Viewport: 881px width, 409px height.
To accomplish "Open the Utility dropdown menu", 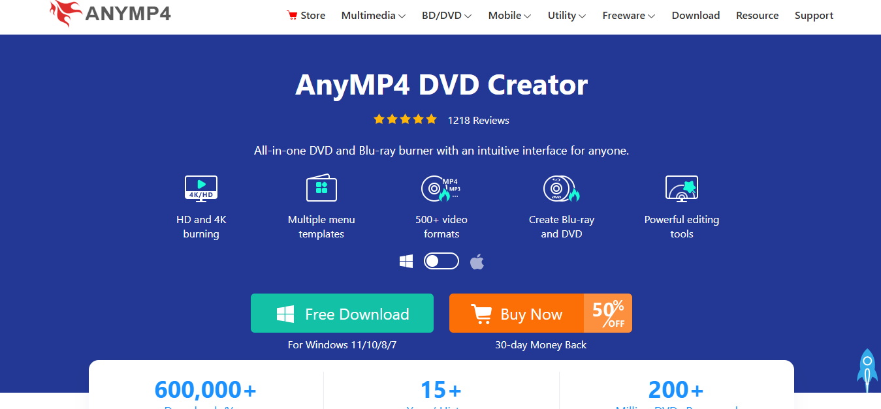I will 567,16.
